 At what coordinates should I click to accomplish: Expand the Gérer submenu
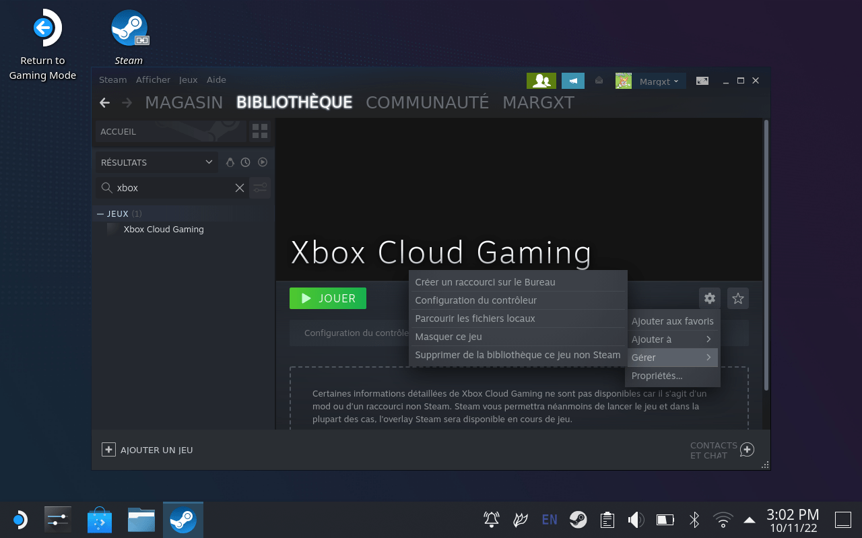[x=673, y=358]
